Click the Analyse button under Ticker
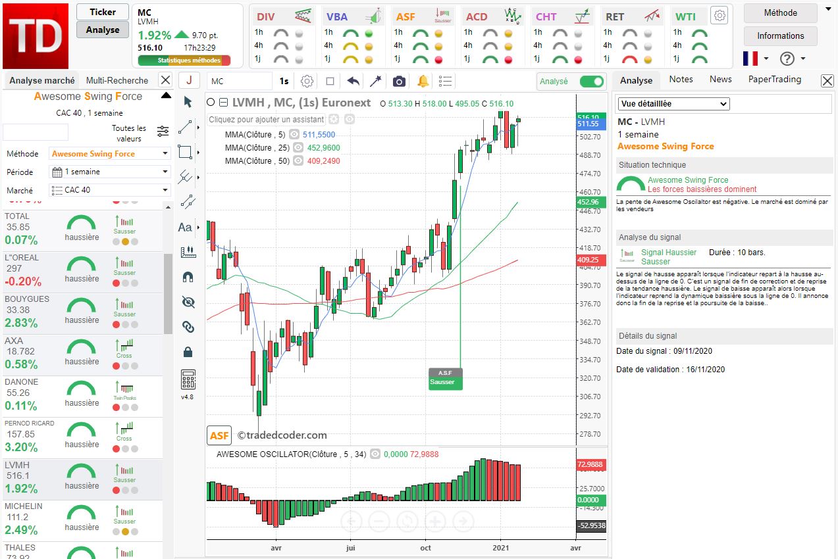This screenshot has height=559, width=838. (x=103, y=29)
